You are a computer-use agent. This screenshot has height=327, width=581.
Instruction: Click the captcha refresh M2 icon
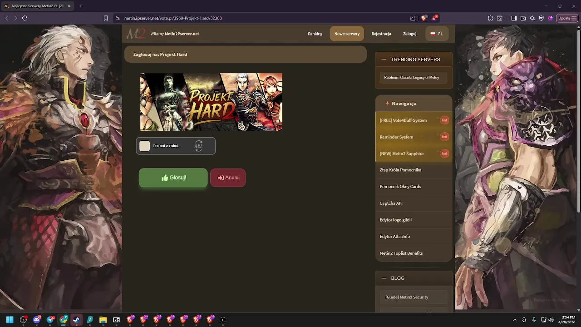click(198, 146)
